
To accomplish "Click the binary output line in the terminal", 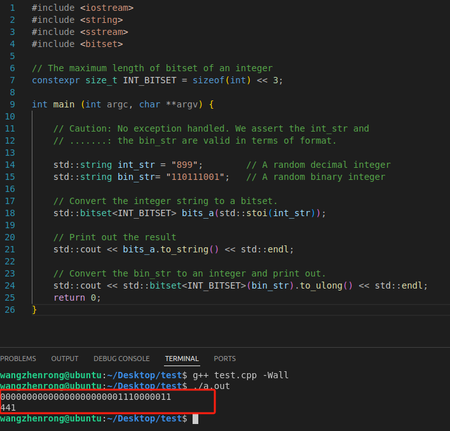I will click(86, 397).
